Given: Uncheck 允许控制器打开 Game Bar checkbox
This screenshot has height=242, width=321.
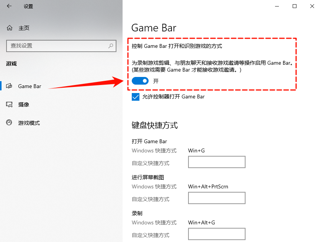Looking at the screenshot, I should [x=136, y=97].
